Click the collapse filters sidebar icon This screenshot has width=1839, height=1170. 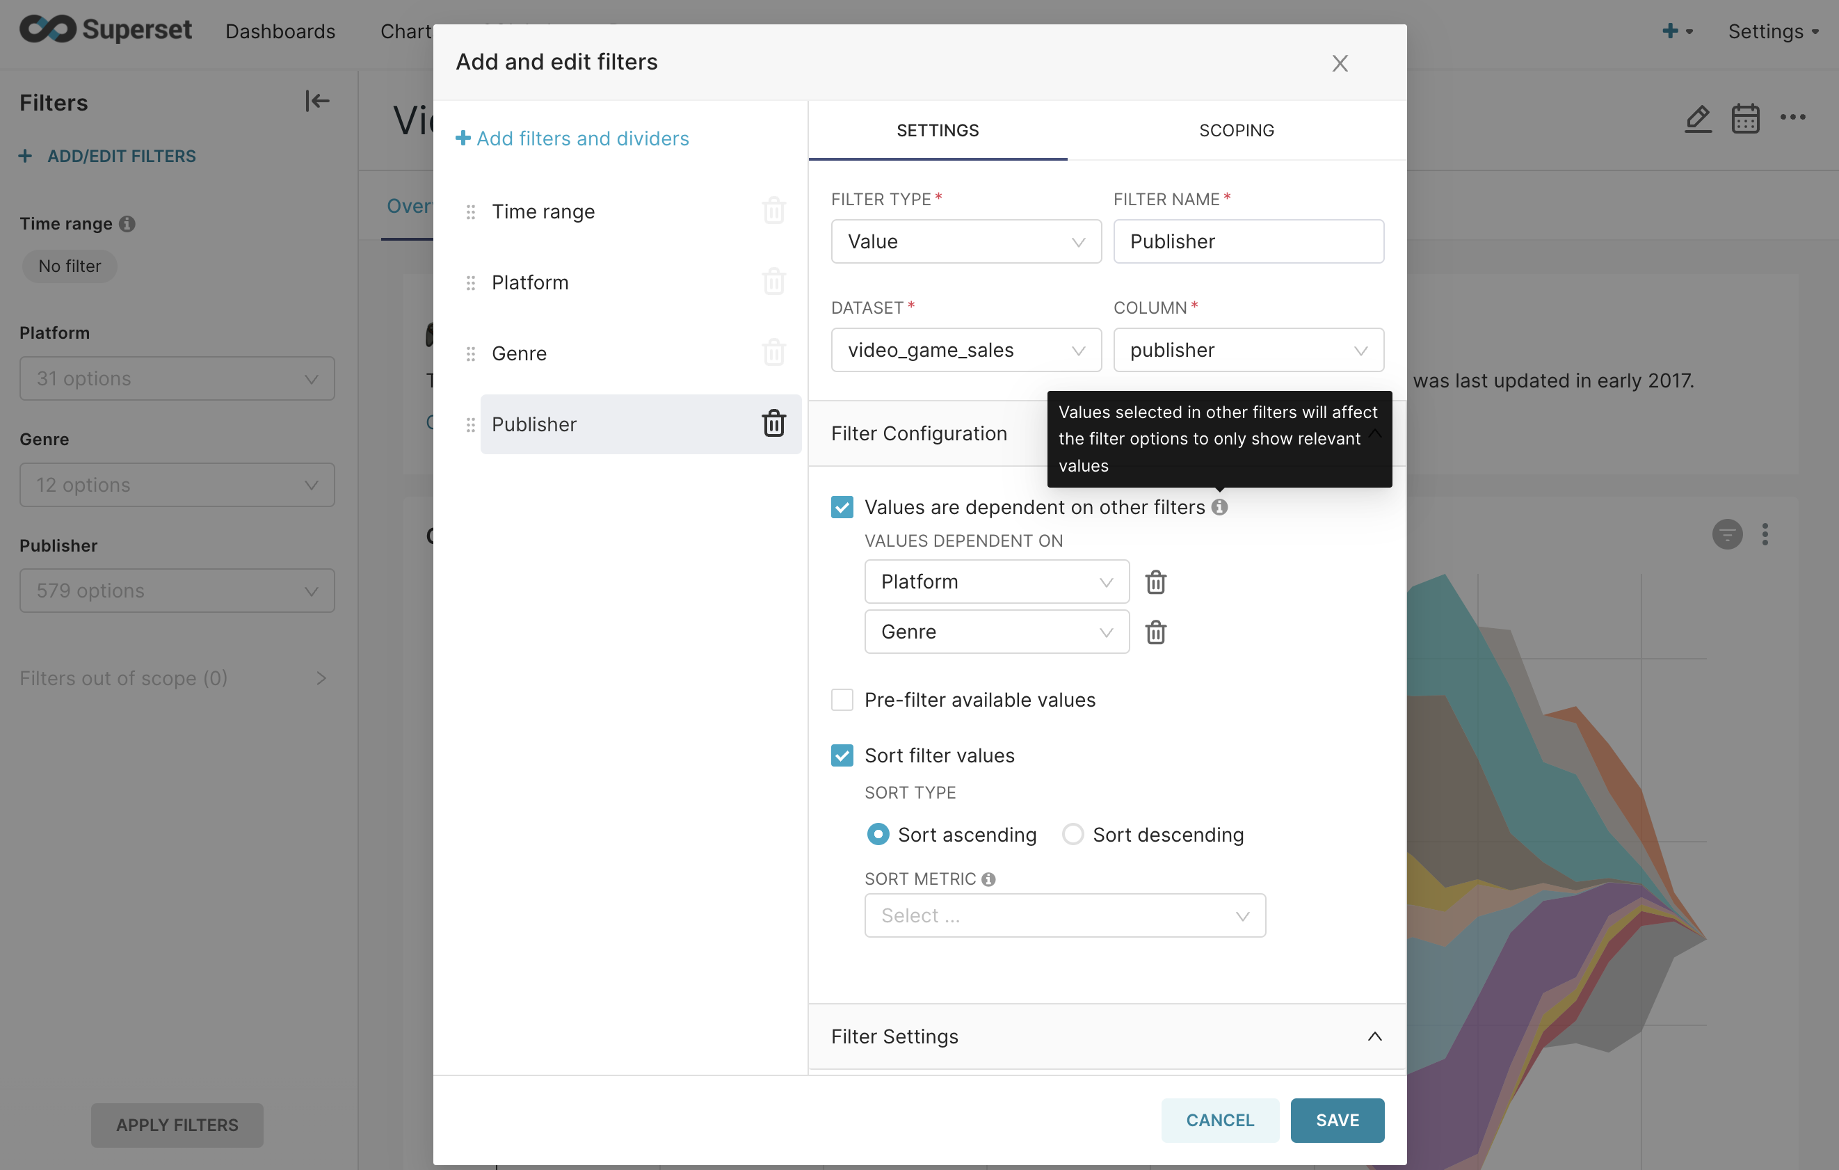(318, 102)
